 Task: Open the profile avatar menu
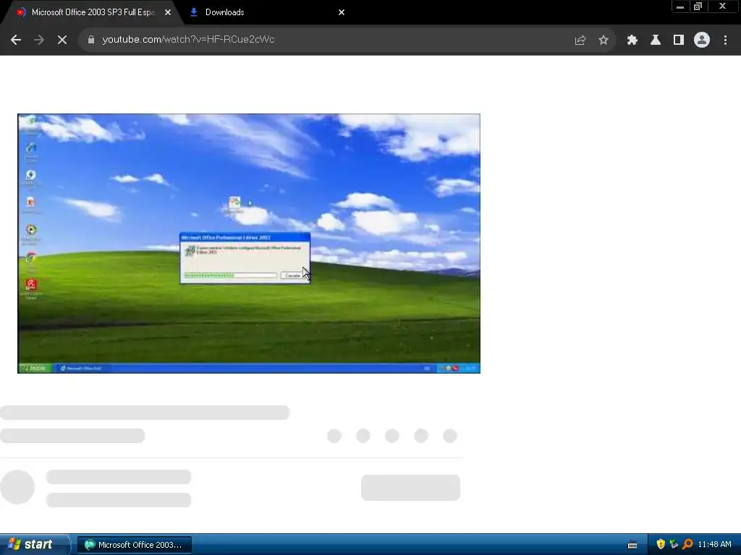[x=702, y=40]
